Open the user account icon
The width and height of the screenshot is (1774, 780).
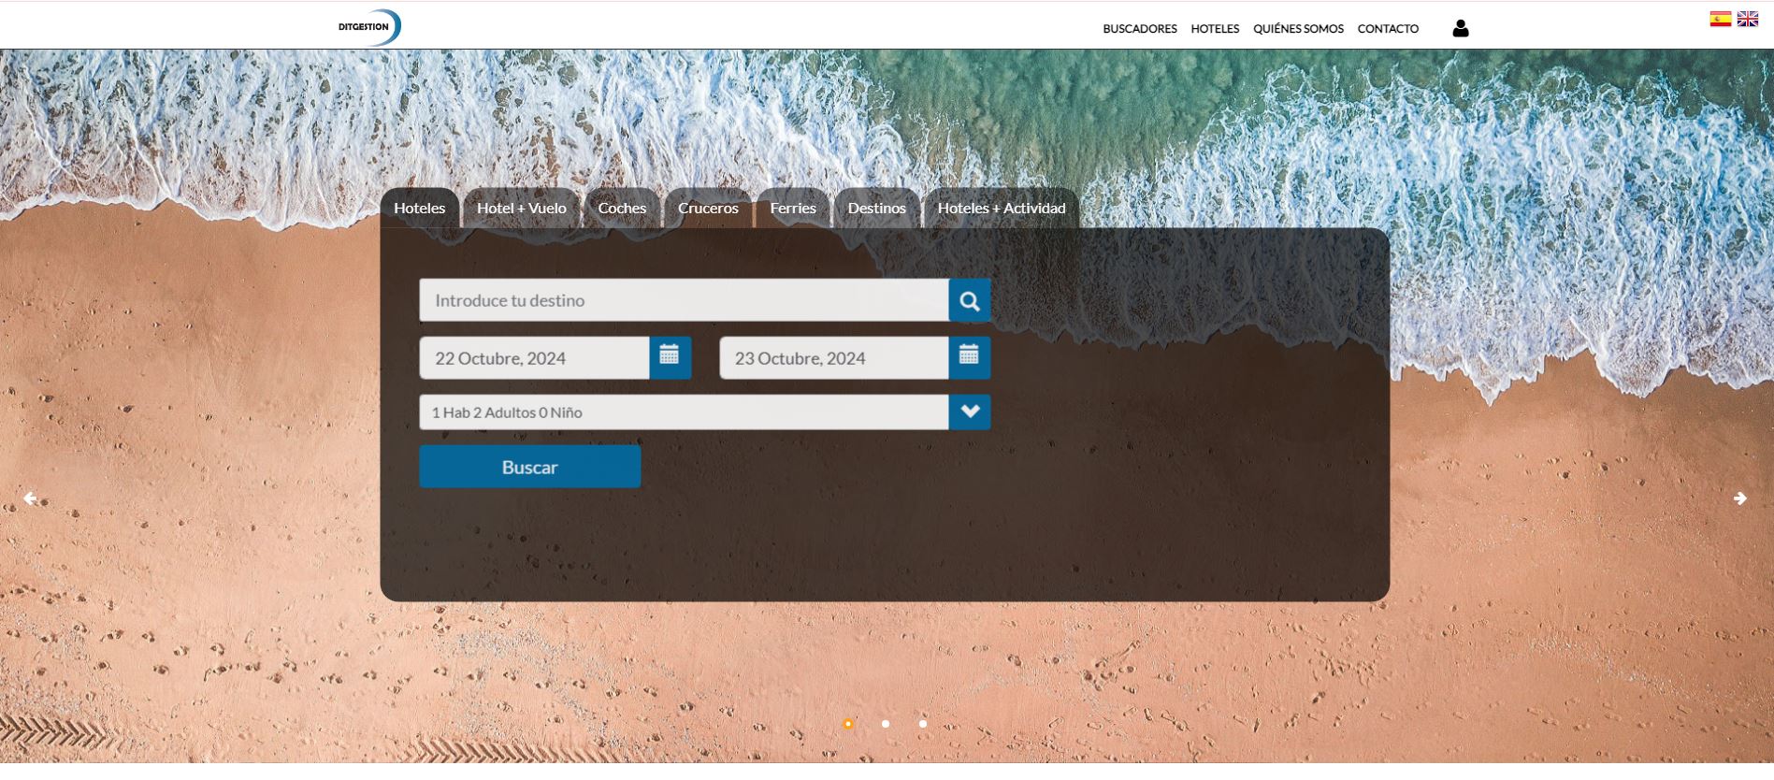(x=1460, y=29)
